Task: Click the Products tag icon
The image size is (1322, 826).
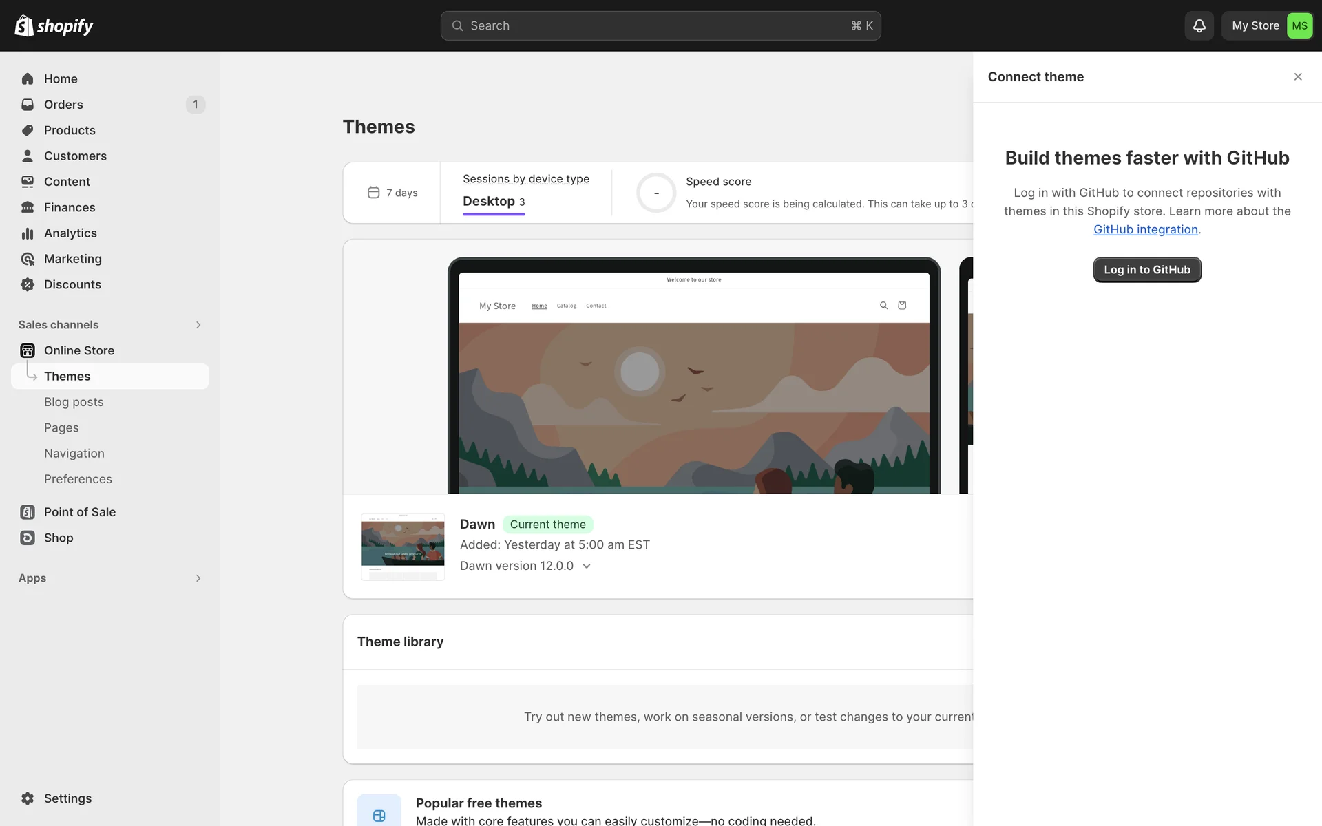Action: click(28, 130)
